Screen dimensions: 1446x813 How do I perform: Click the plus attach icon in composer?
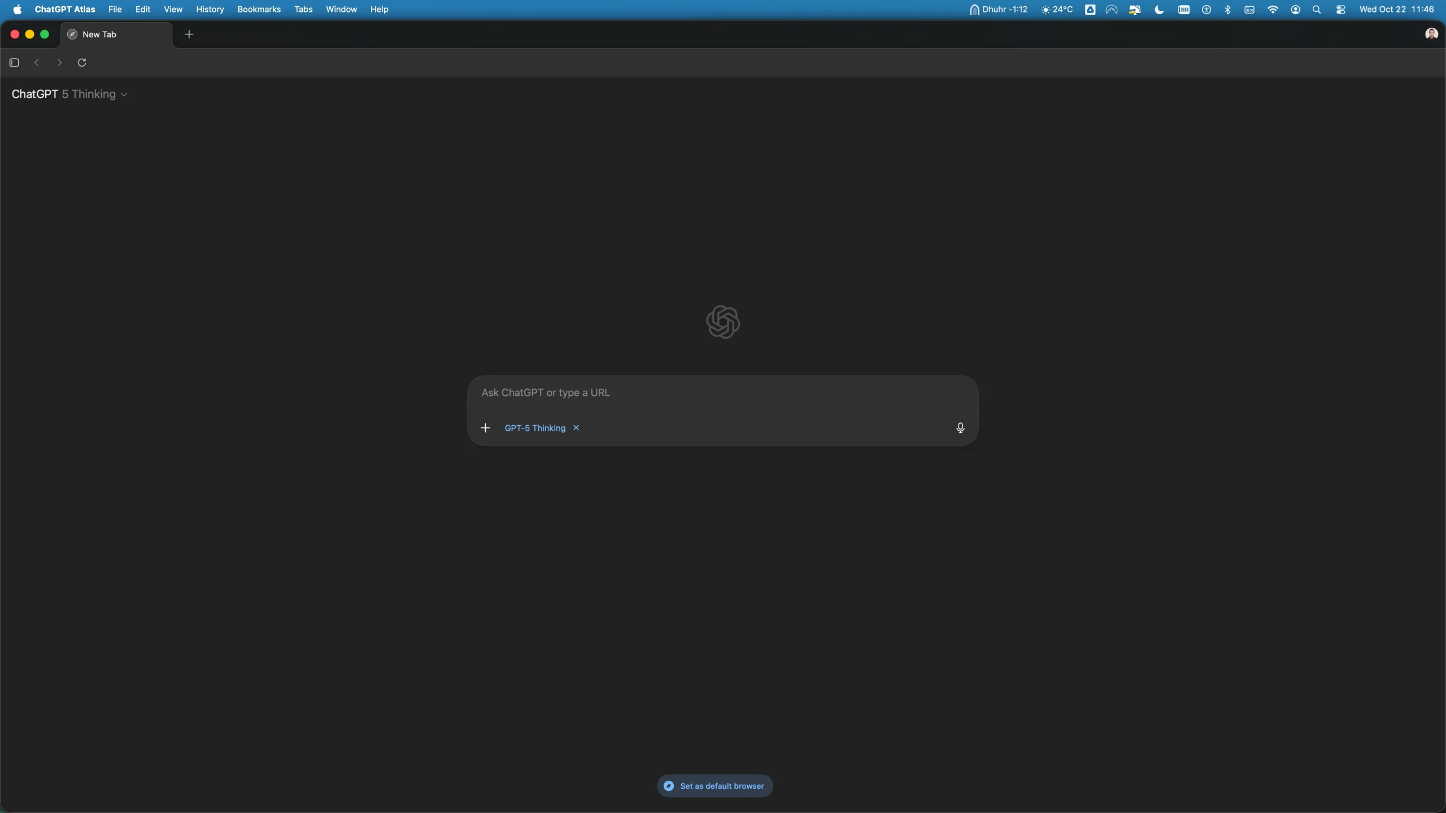[485, 428]
